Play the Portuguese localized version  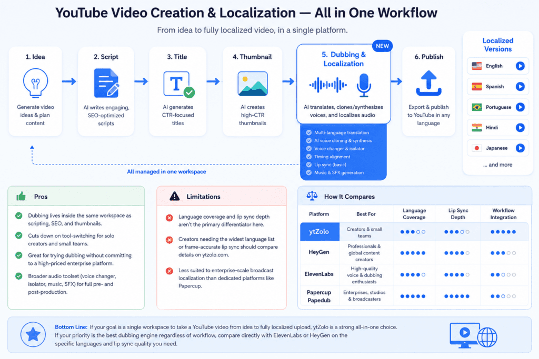[520, 107]
